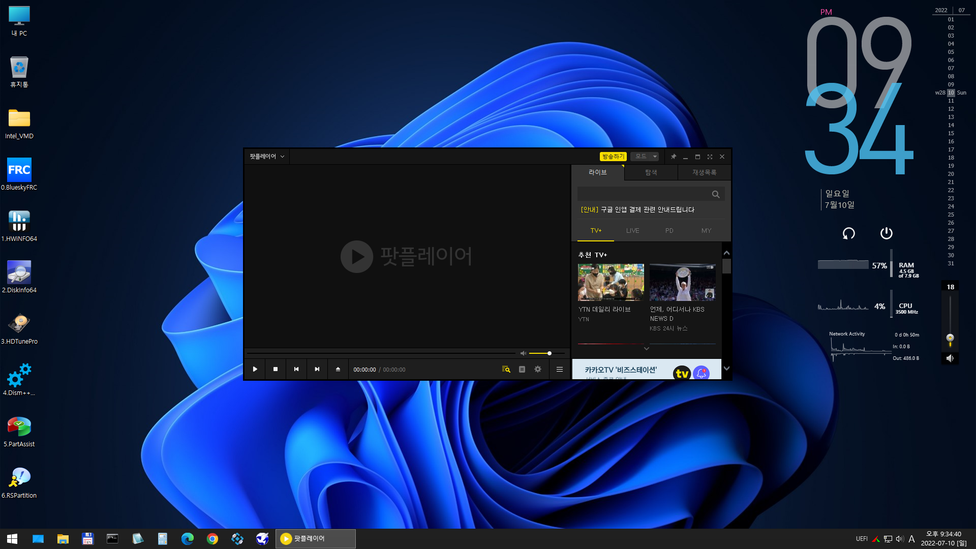Click the 팟플레이어 taskbar button
Image resolution: width=976 pixels, height=549 pixels.
pyautogui.click(x=316, y=539)
